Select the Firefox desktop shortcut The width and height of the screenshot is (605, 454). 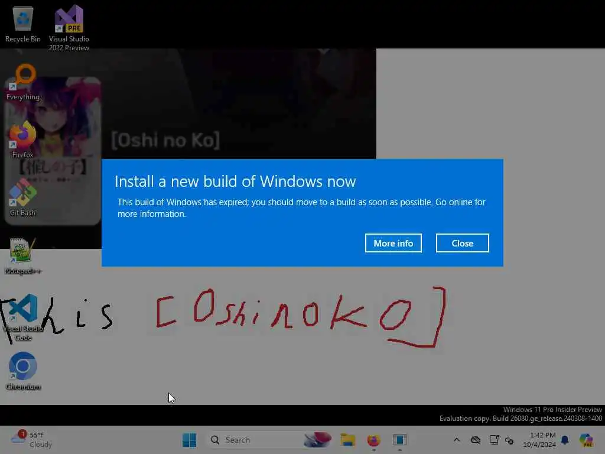23,140
